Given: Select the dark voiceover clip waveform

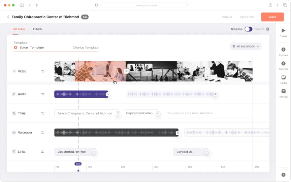Looking at the screenshot, I should 116,132.
